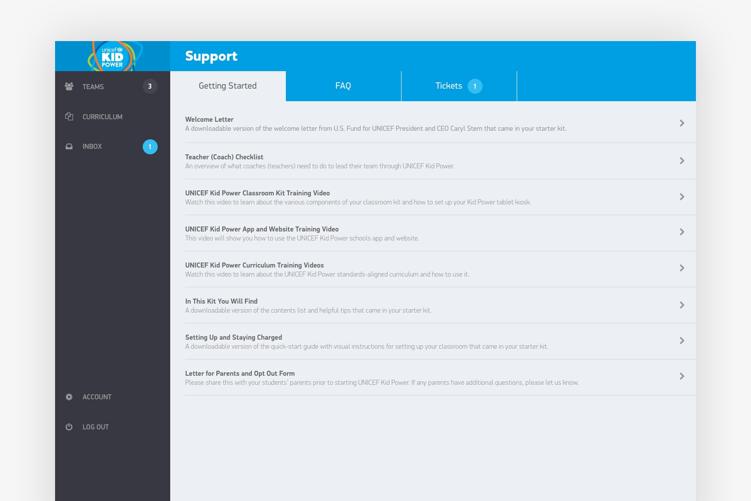Click description 'An overview of what coaches (teachers) need'
This screenshot has height=501, width=751.
pos(320,166)
